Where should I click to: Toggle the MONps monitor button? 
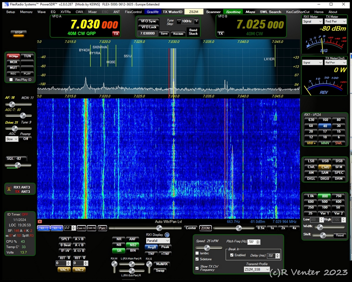(x=13, y=56)
